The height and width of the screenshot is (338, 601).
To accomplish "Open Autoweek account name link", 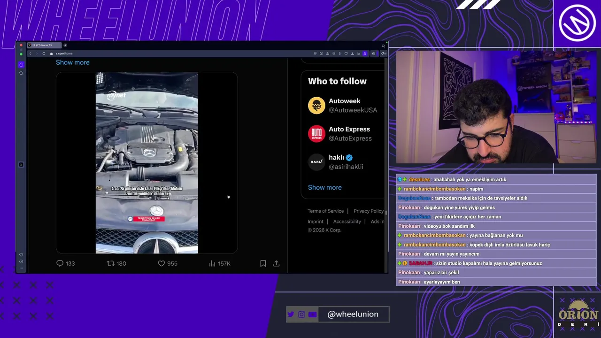I will (345, 101).
